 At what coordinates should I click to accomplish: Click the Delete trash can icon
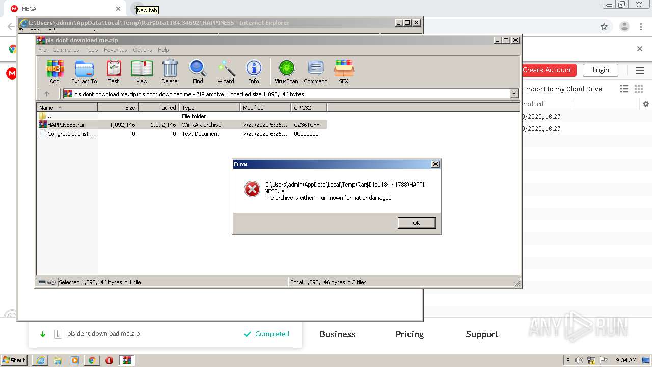click(170, 71)
